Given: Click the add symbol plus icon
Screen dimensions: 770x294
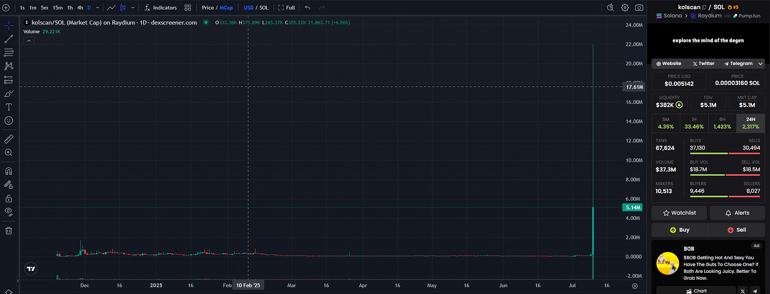Looking at the screenshot, I should point(6,7).
